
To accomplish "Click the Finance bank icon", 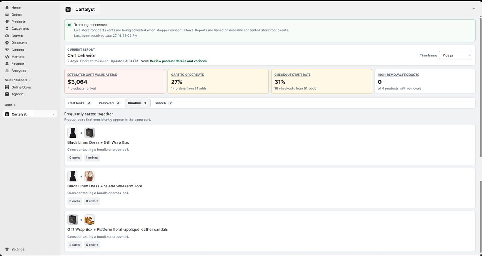I will [7, 64].
